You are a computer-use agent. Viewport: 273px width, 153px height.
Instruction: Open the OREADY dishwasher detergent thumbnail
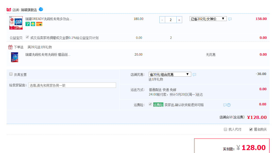[16, 23]
